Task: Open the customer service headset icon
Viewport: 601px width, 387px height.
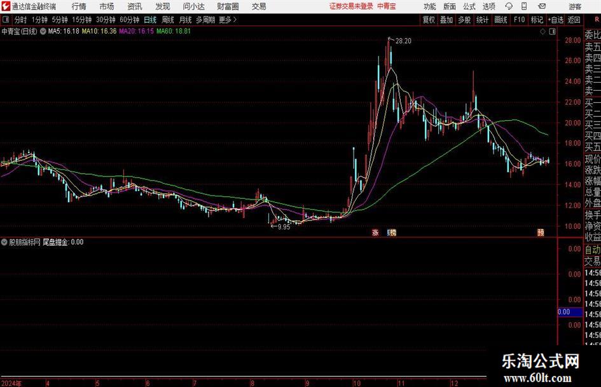Action: pyautogui.click(x=509, y=6)
